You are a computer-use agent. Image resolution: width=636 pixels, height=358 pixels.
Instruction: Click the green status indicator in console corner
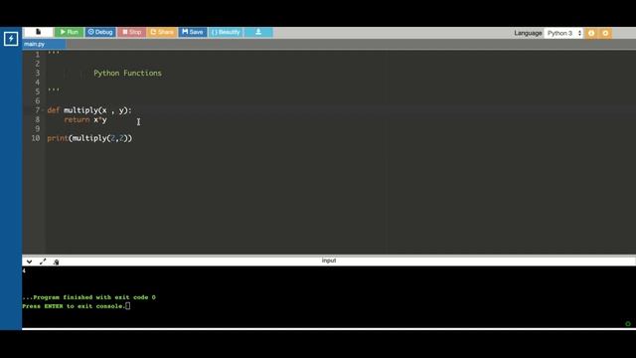coord(628,323)
